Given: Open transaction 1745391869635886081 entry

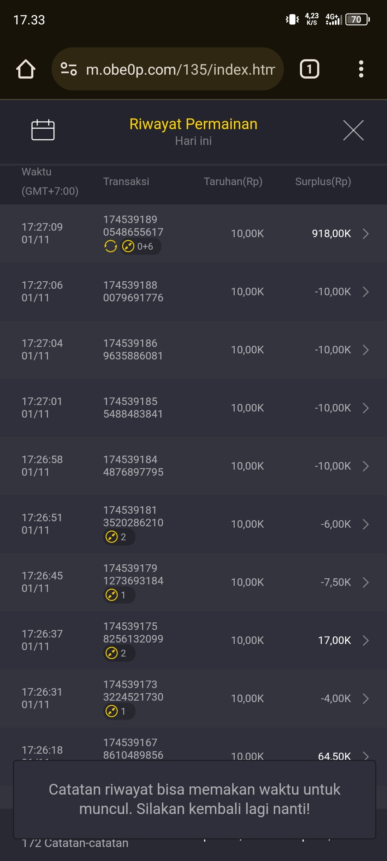Looking at the screenshot, I should click(133, 349).
